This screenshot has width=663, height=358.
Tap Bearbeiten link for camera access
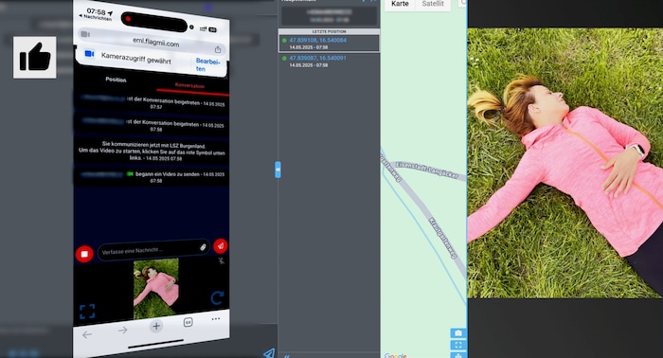click(207, 65)
